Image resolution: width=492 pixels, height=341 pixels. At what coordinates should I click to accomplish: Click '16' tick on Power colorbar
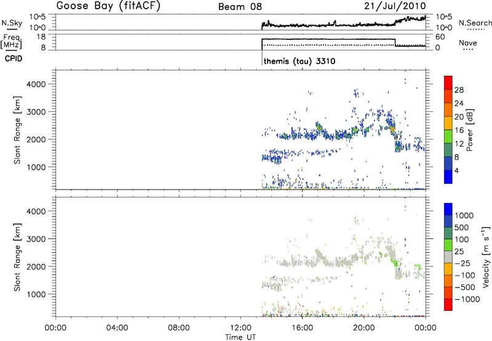click(x=459, y=130)
